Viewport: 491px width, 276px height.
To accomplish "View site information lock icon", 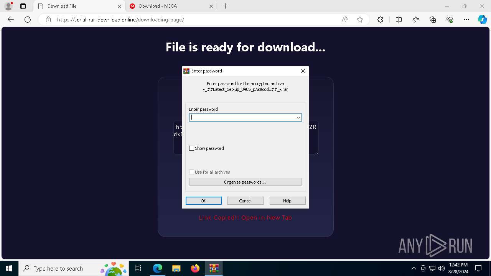I will point(48,20).
